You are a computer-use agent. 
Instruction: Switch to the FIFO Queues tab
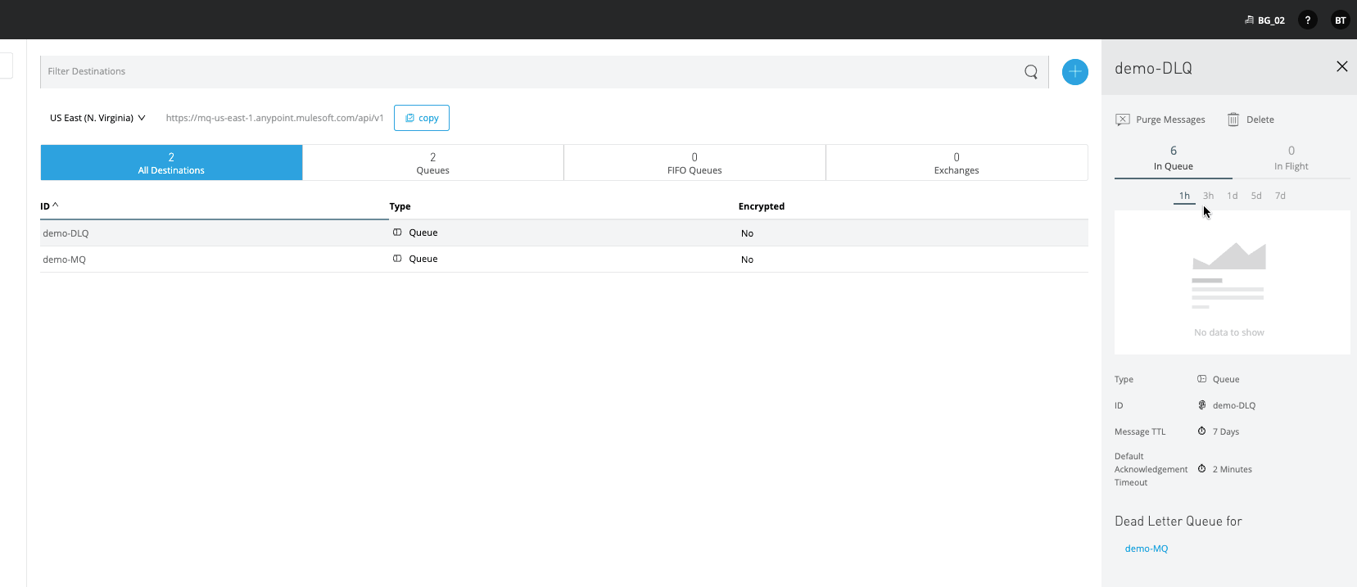click(x=694, y=163)
